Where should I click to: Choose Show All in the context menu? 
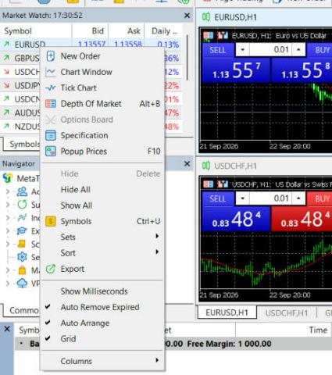point(102,205)
